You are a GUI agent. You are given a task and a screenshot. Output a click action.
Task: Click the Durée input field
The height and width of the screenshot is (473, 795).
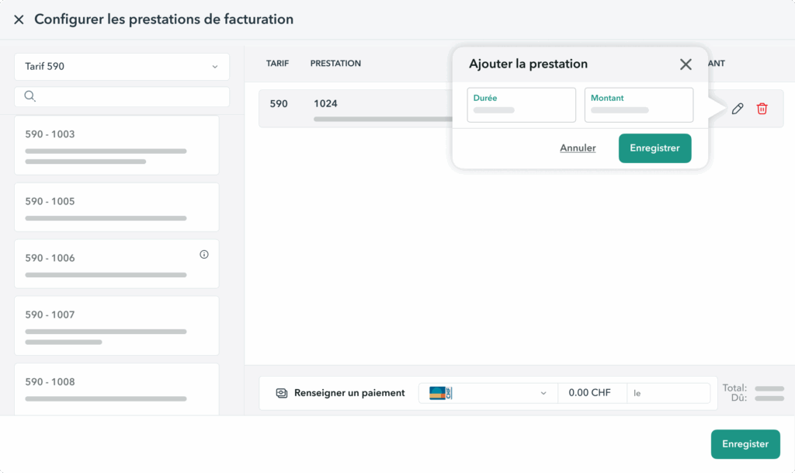[x=521, y=105]
